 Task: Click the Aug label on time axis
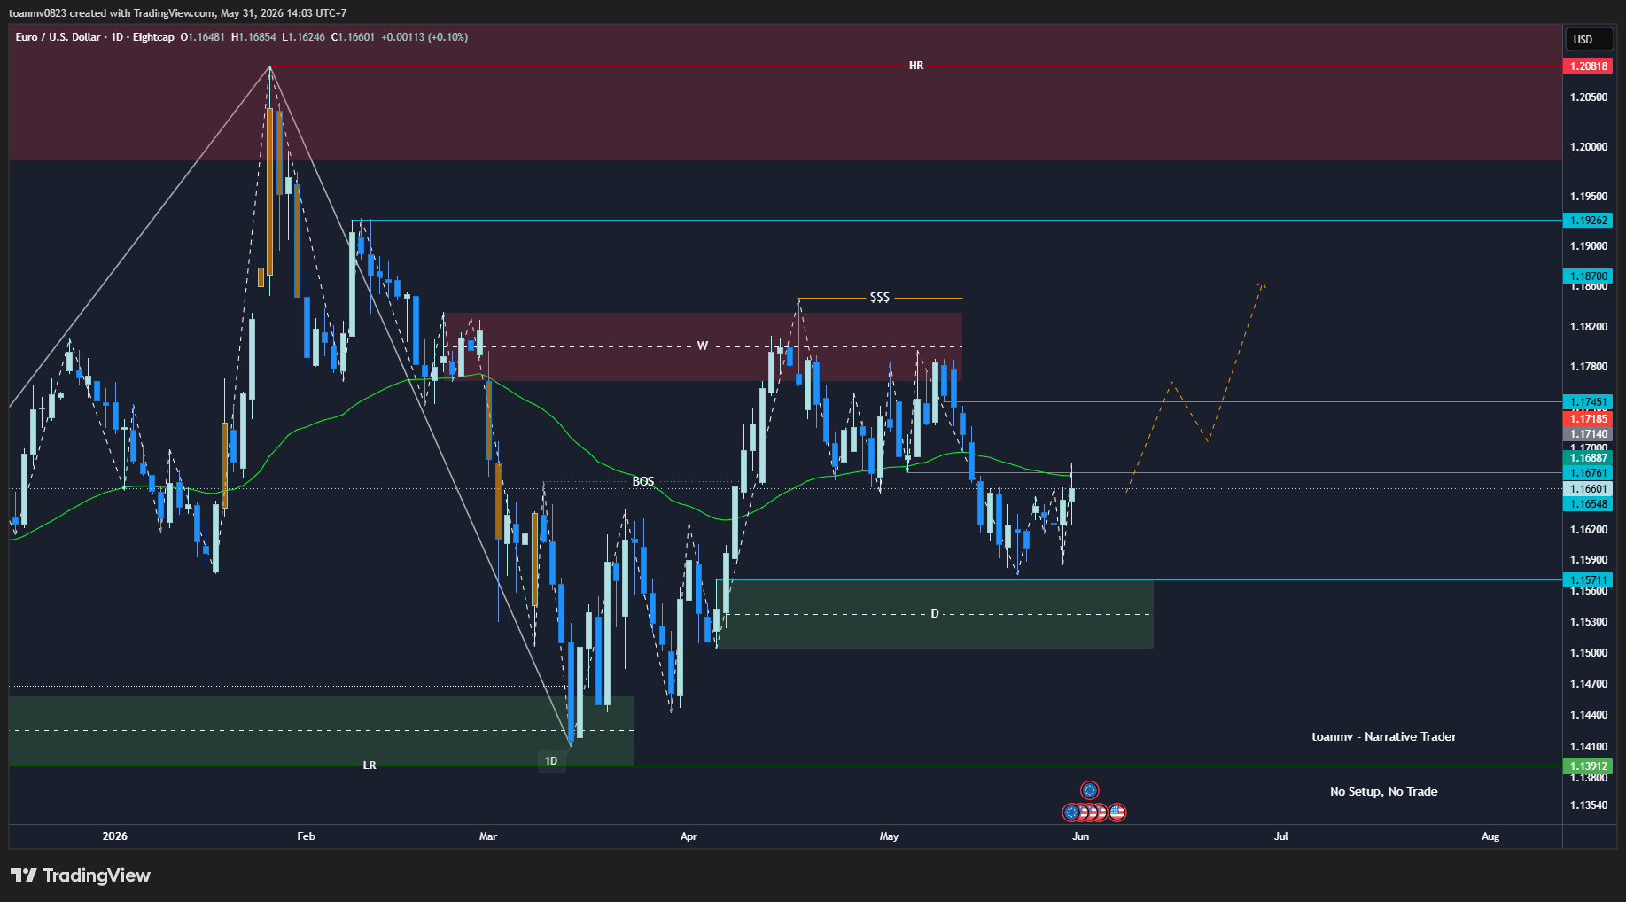click(x=1490, y=836)
